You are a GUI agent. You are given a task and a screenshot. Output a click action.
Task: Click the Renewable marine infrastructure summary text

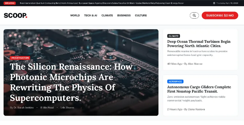pyautogui.click(x=197, y=53)
